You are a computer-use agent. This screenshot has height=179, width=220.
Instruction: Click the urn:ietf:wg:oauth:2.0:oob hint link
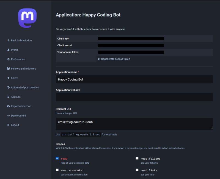coord(81,134)
